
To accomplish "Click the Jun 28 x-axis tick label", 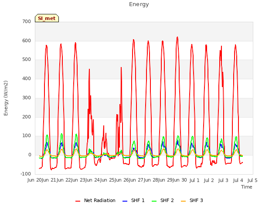I will click(x=151, y=180).
